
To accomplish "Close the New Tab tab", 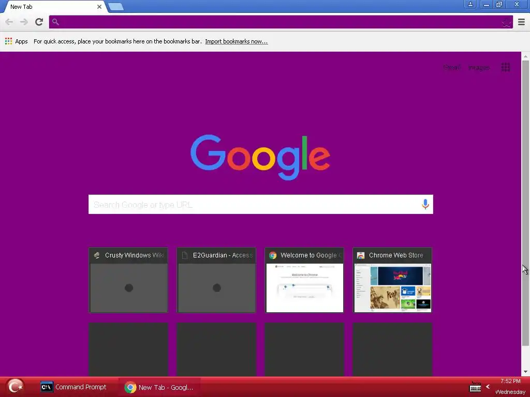I will (99, 7).
